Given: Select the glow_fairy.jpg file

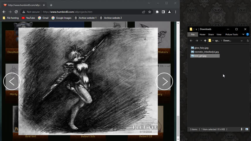Looking at the screenshot, I should [x=201, y=48].
